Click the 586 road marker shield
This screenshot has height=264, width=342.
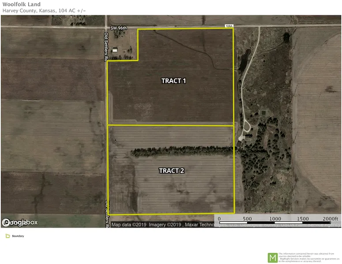(x=229, y=26)
